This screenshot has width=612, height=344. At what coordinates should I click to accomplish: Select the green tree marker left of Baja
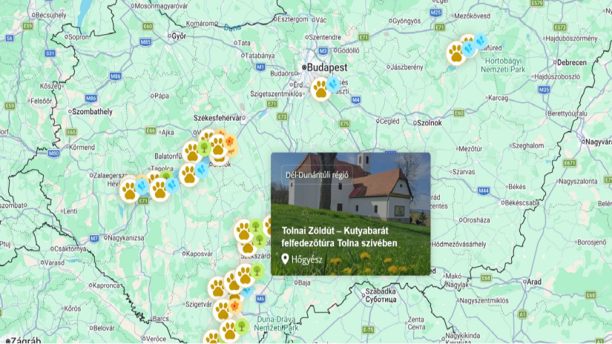point(257,271)
